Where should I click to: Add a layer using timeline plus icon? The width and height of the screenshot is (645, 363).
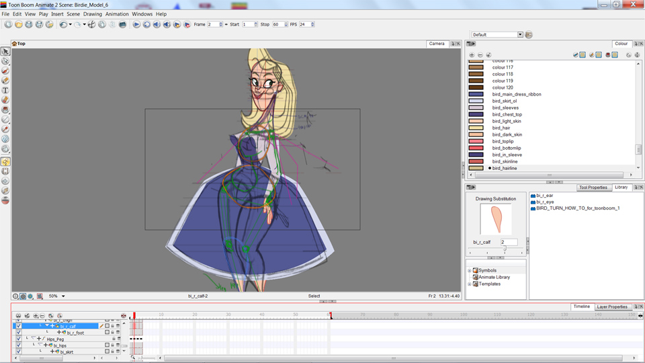[36, 316]
